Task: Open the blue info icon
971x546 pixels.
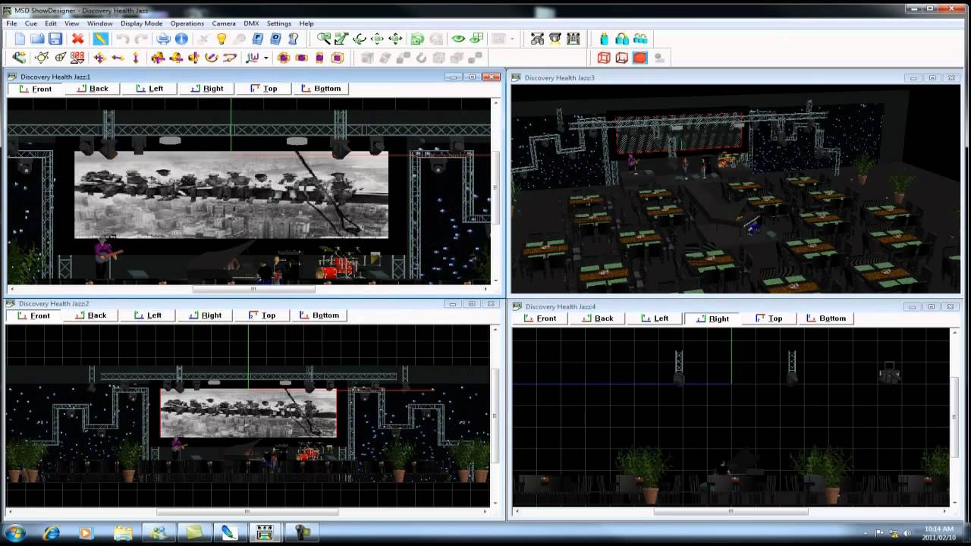Action: point(181,39)
